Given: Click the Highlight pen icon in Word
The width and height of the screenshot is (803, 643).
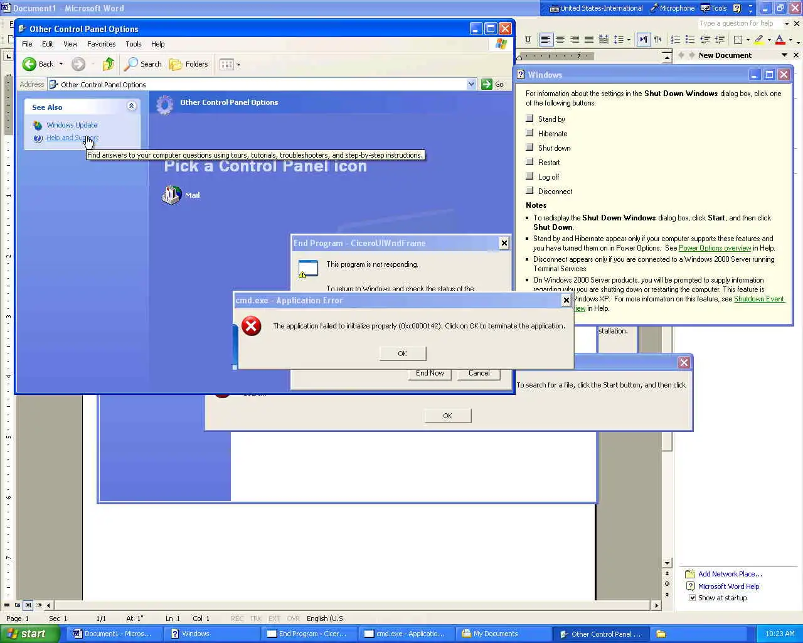Looking at the screenshot, I should tap(759, 40).
